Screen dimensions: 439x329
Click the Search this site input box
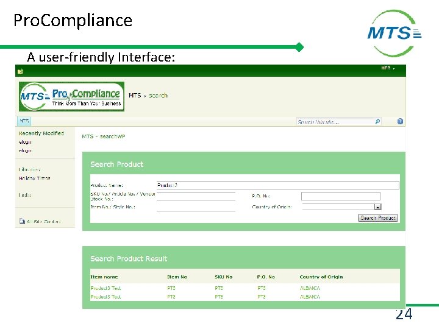(335, 122)
